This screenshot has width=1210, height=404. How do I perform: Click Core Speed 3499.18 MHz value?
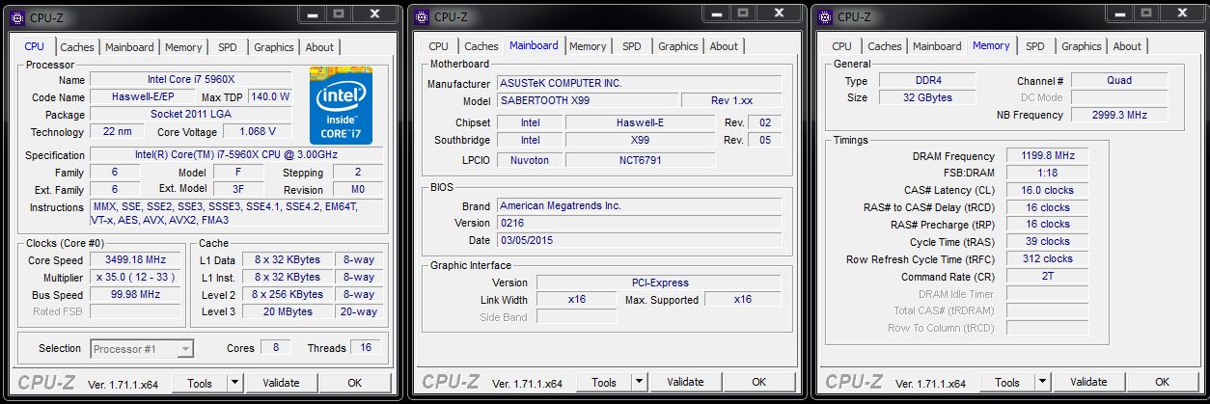136,260
